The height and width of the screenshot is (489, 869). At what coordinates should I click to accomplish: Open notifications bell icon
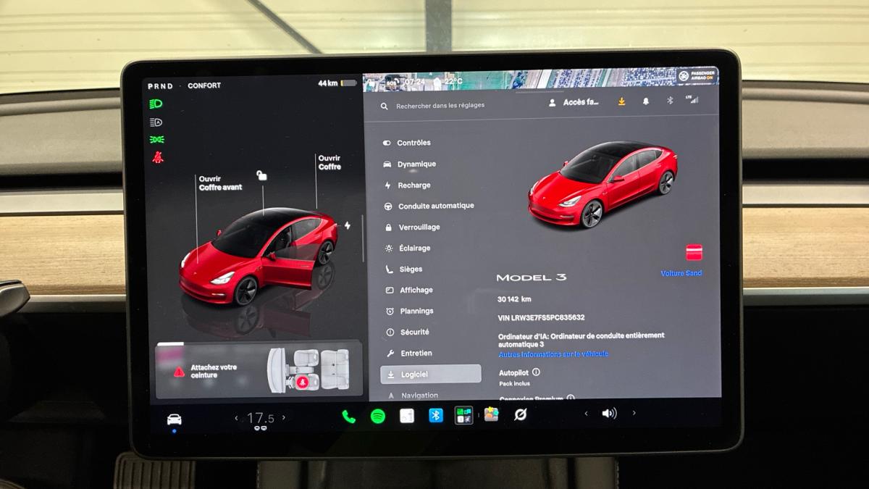coord(645,101)
